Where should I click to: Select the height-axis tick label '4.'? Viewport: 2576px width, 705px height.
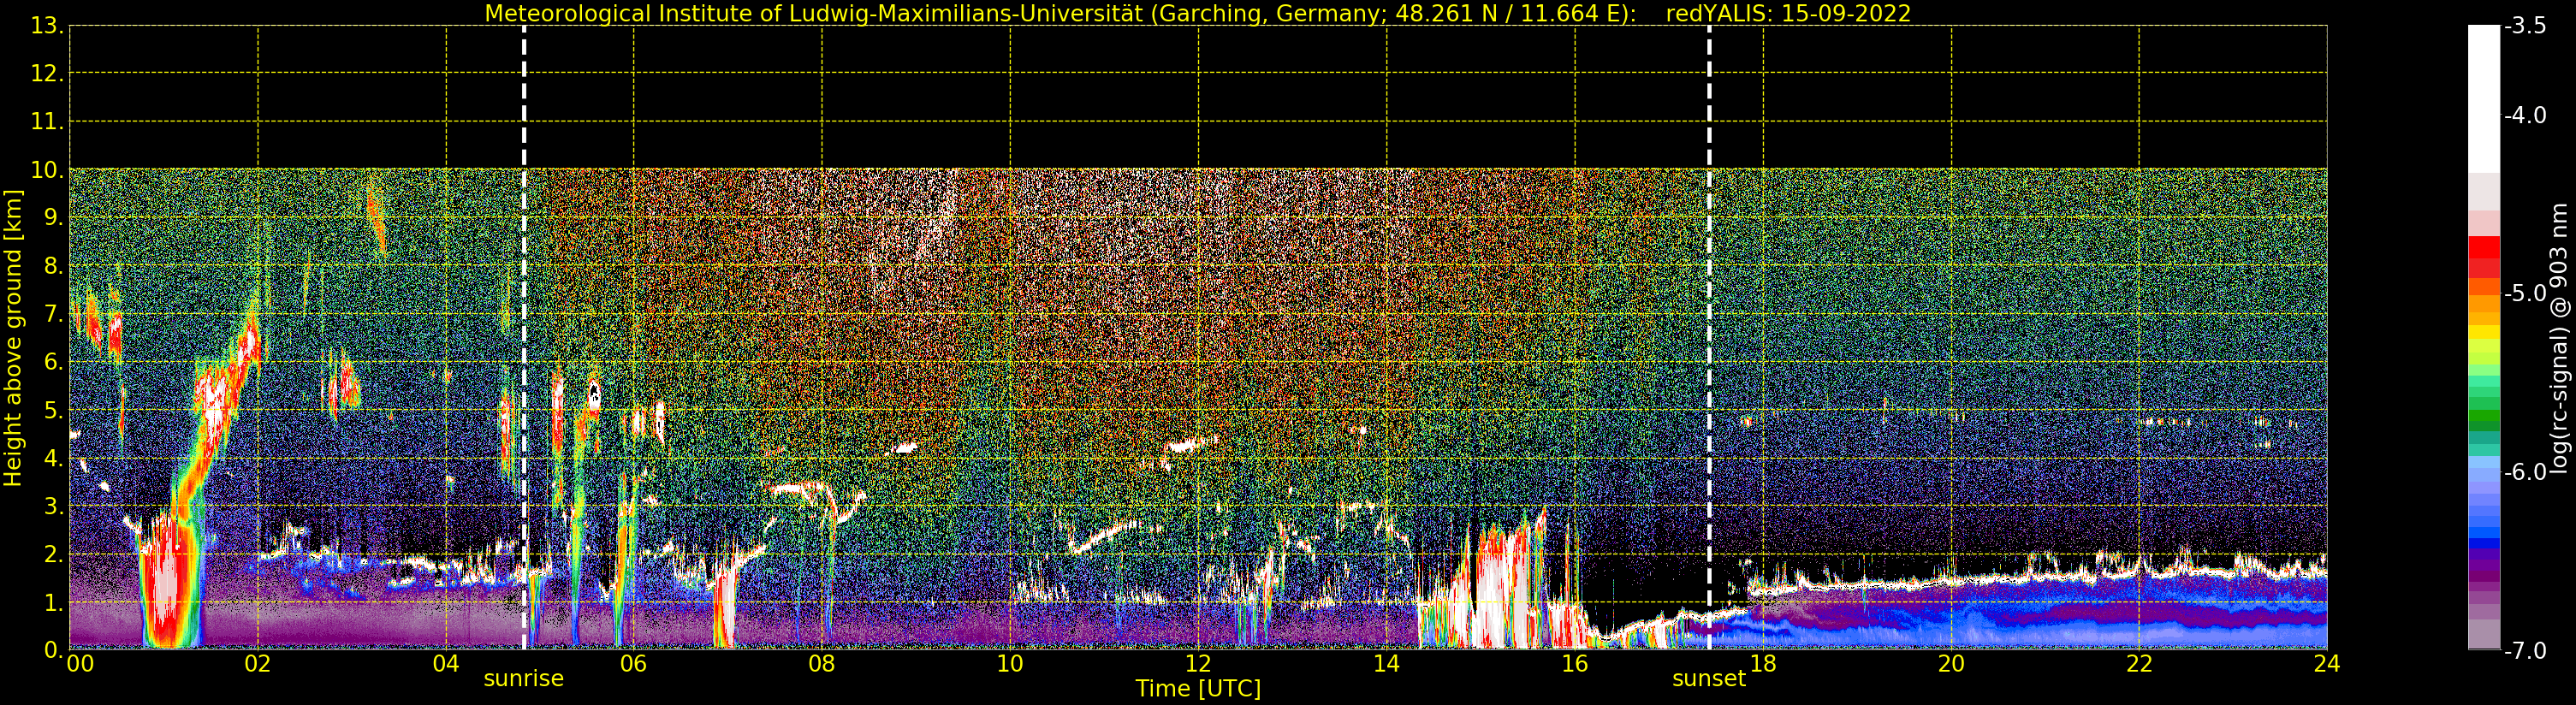coord(53,458)
